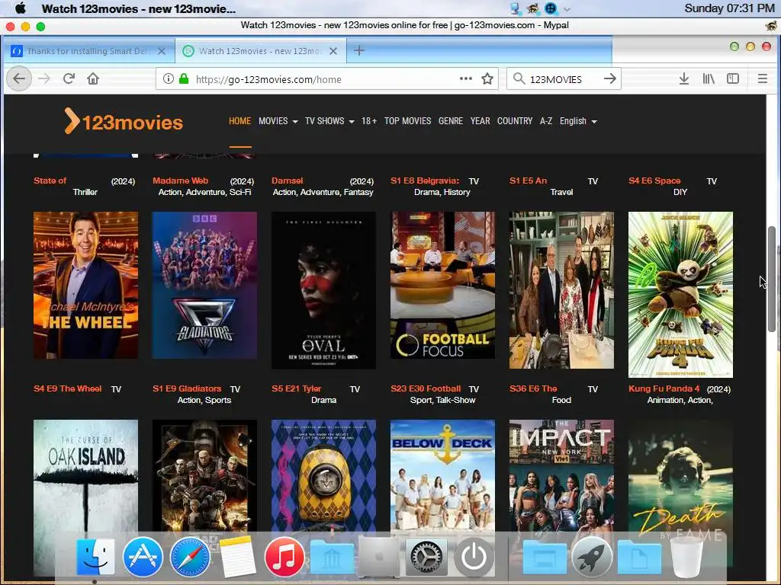Bookmark this page with the star icon
Viewport: 781px width, 585px height.
tap(487, 78)
